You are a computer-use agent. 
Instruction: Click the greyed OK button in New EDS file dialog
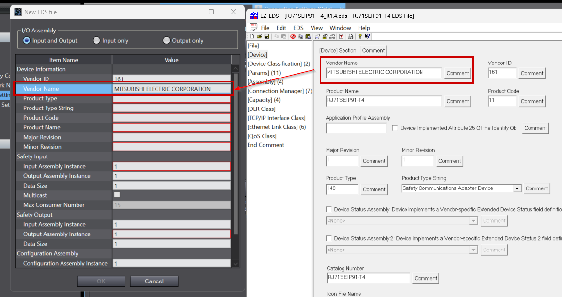(x=101, y=281)
